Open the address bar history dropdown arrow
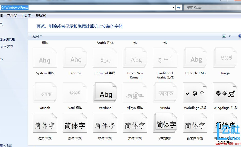 pyautogui.click(x=173, y=8)
